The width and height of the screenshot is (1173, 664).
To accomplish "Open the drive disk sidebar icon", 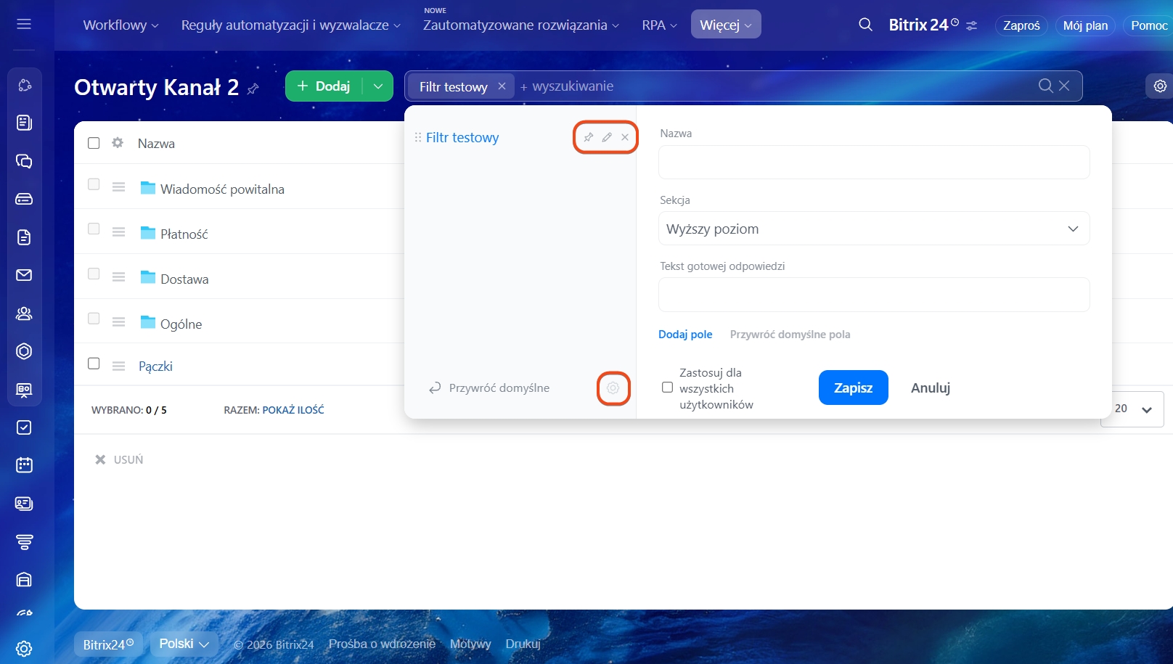I will (24, 199).
